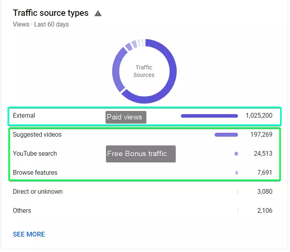Select the YouTube search row label
Viewport: 290px width, 252px height.
pos(35,154)
